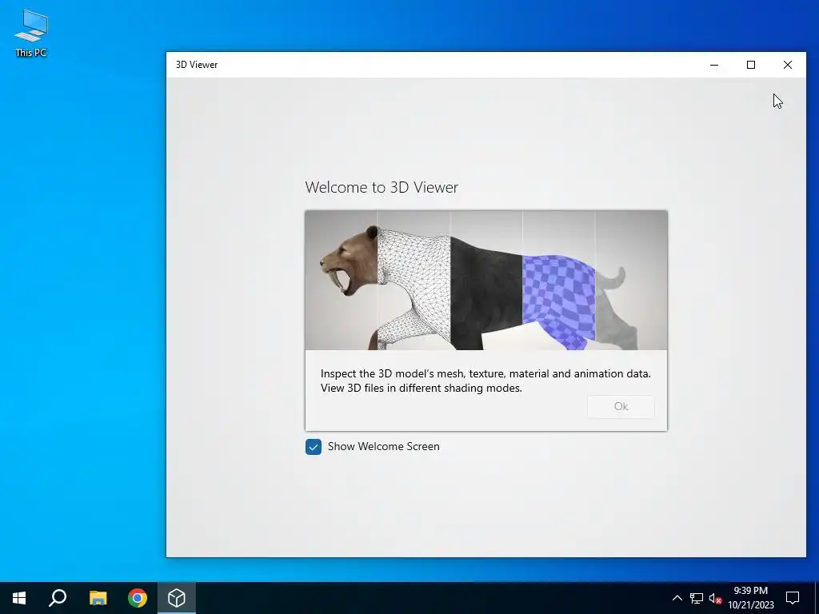The width and height of the screenshot is (819, 614).
Task: Open the network status tray icon
Action: pyautogui.click(x=697, y=598)
